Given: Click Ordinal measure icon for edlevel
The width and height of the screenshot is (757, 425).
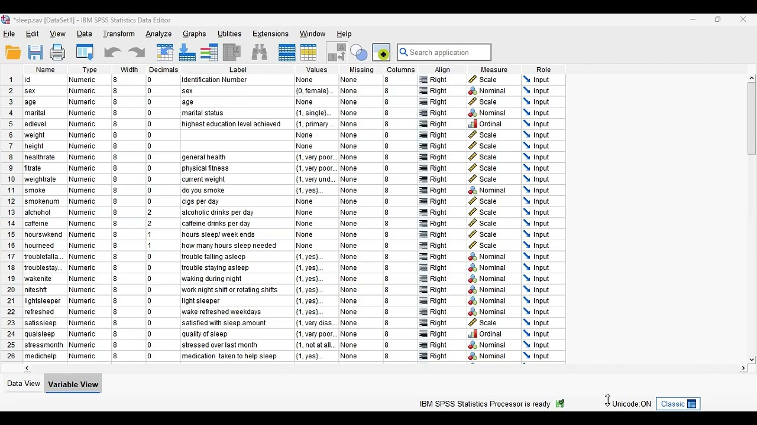Looking at the screenshot, I should (x=473, y=124).
